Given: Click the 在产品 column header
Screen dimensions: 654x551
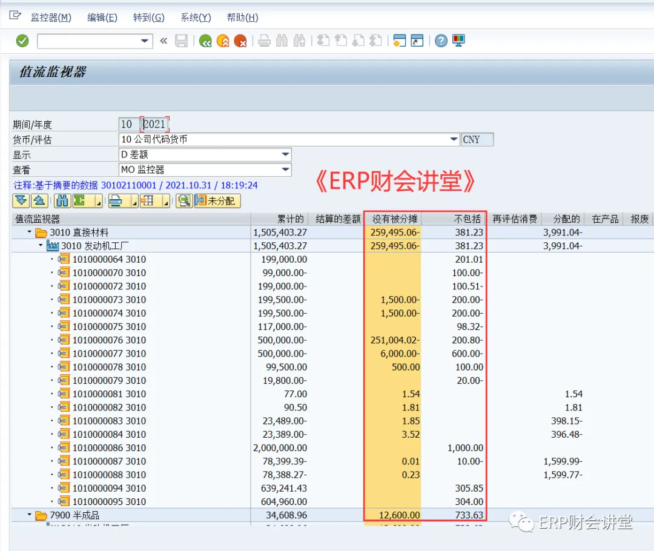Looking at the screenshot, I should 604,219.
